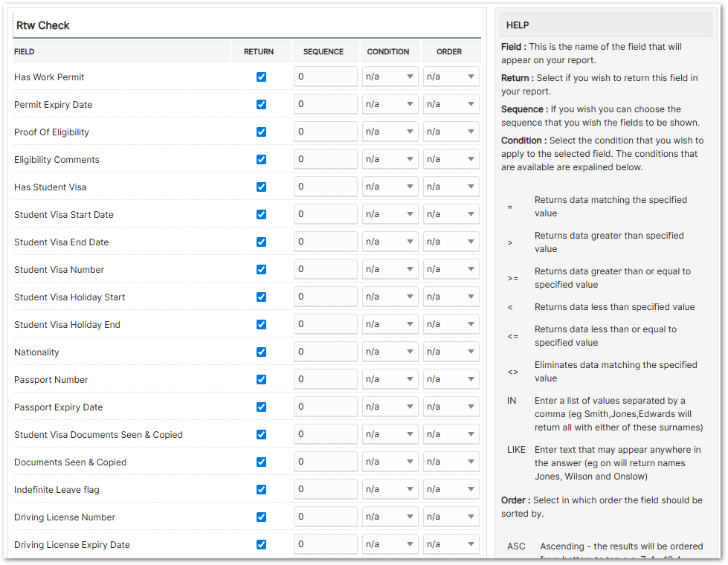Open the Order dropdown for Nationality
This screenshot has height=565, width=728.
click(x=451, y=352)
